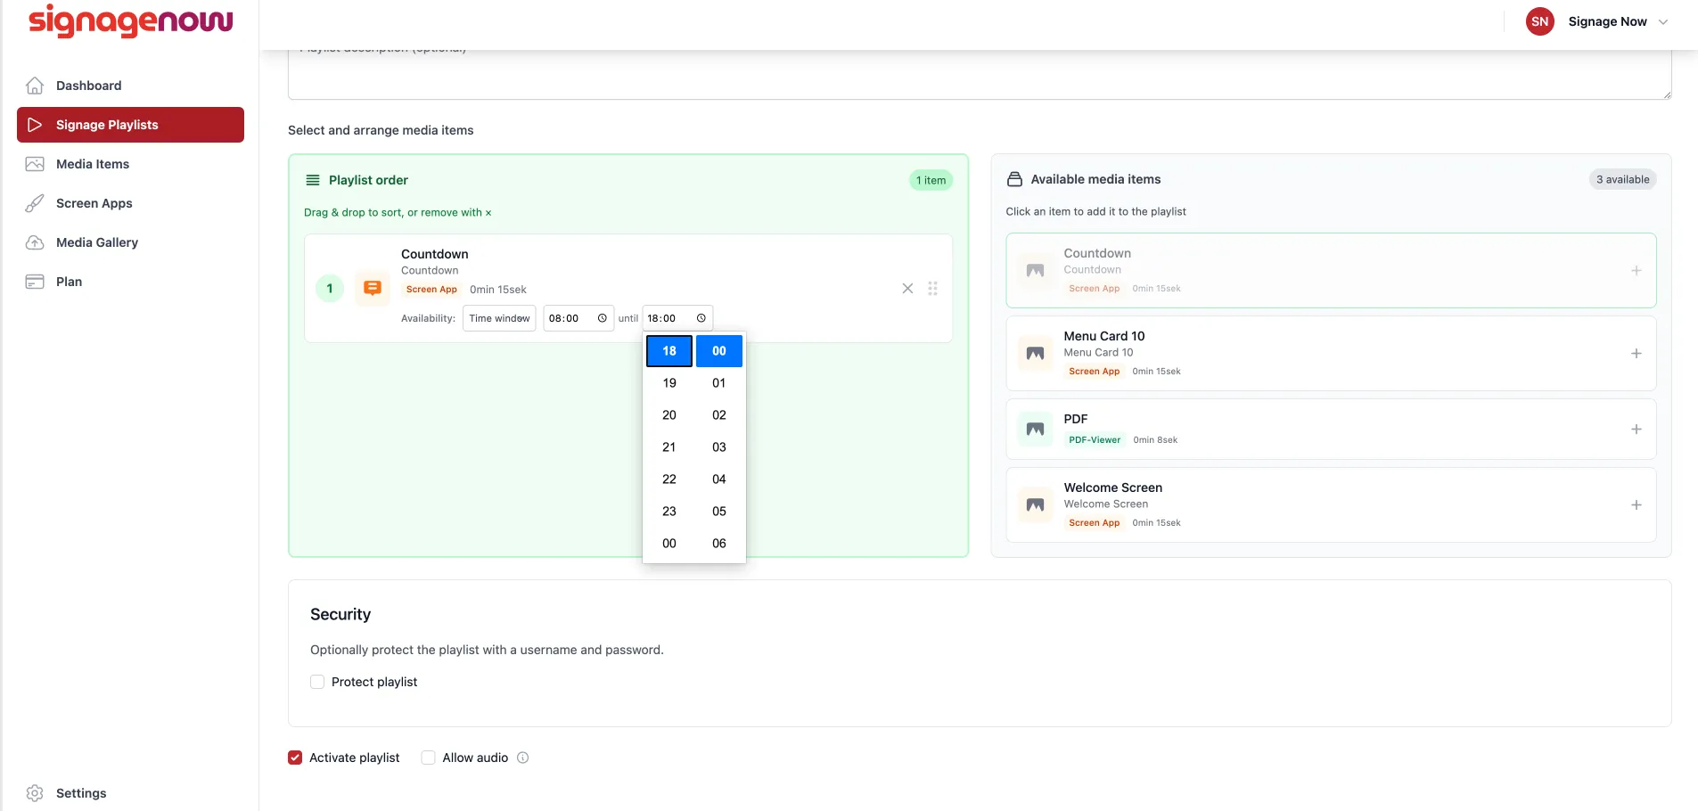The width and height of the screenshot is (1698, 811).
Task: Select hour 18 in the time picker
Action: point(669,351)
